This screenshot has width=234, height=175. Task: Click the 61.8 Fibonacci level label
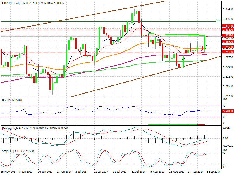pyautogui.click(x=218, y=20)
